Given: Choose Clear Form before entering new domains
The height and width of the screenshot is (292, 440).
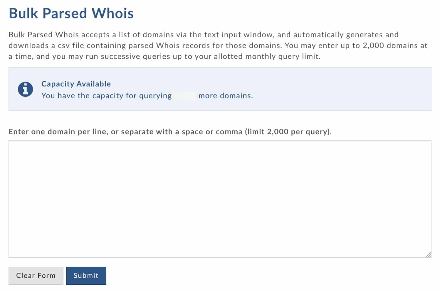Looking at the screenshot, I should click(36, 276).
